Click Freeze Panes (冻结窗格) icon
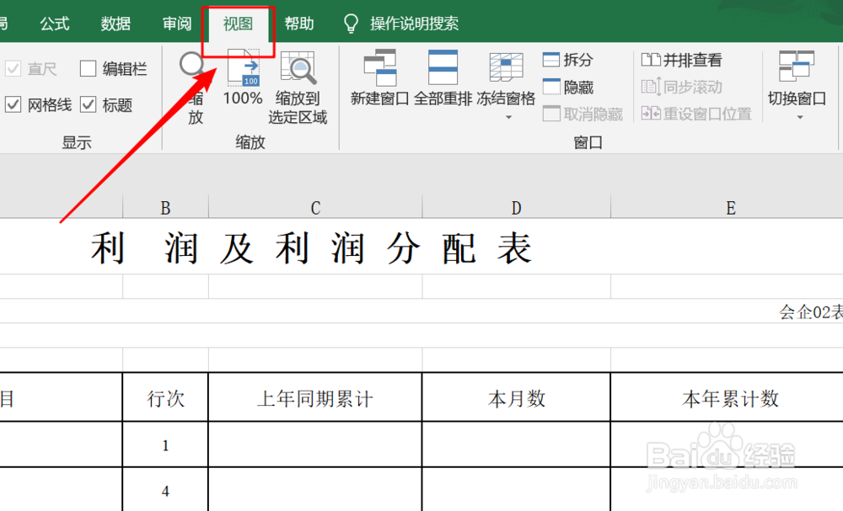Screen dimensions: 843x511 tap(506, 67)
